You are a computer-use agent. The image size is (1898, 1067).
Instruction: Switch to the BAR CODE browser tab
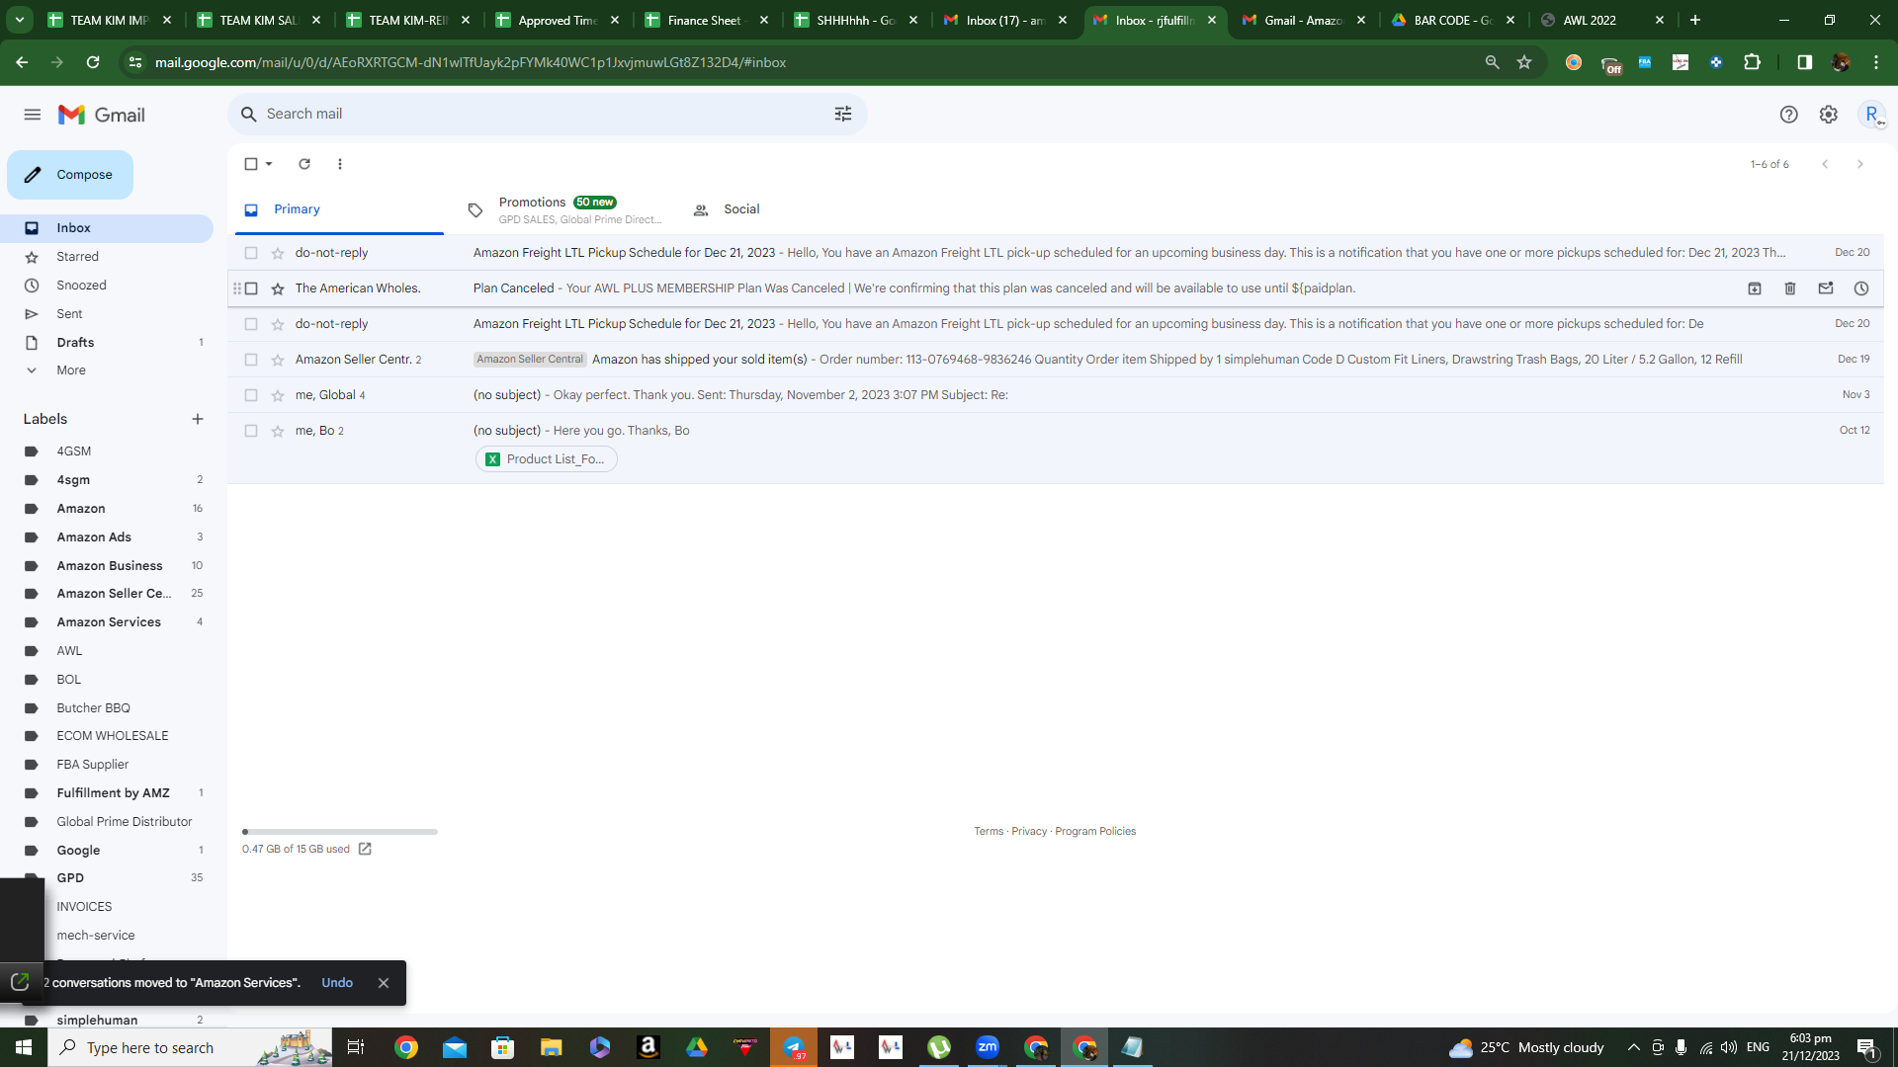click(1453, 20)
